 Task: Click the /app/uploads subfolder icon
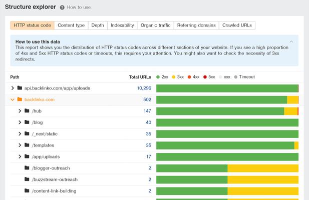[27, 156]
